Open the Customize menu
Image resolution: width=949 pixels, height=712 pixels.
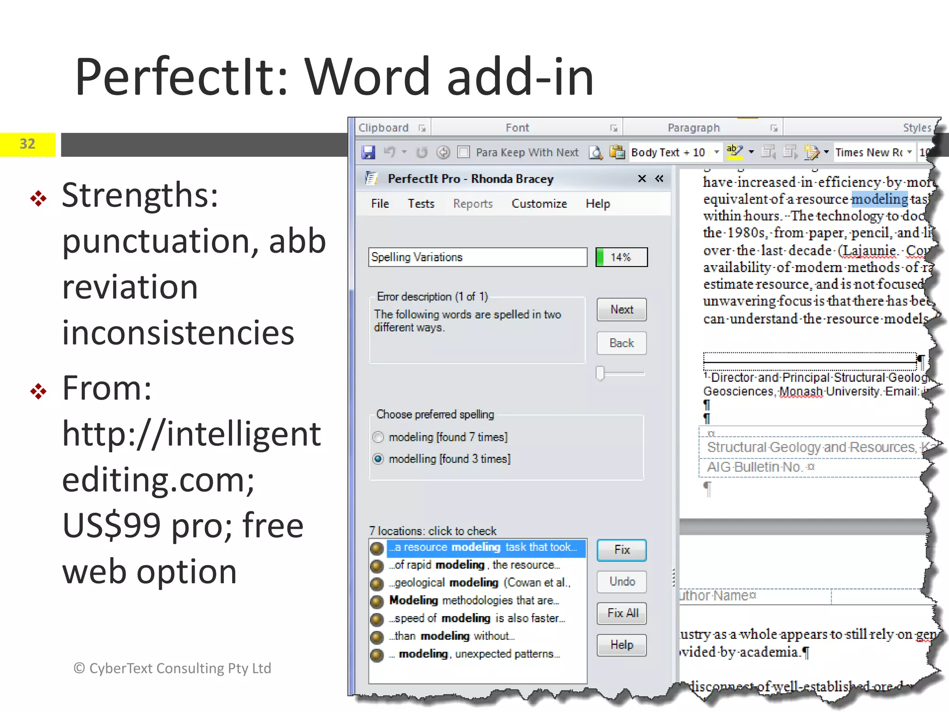coord(539,203)
